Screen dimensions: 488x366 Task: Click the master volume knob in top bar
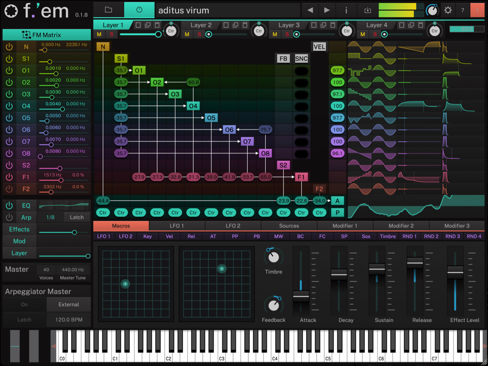(432, 10)
